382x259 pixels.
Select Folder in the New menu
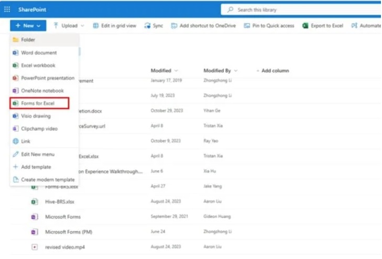pyautogui.click(x=45, y=40)
